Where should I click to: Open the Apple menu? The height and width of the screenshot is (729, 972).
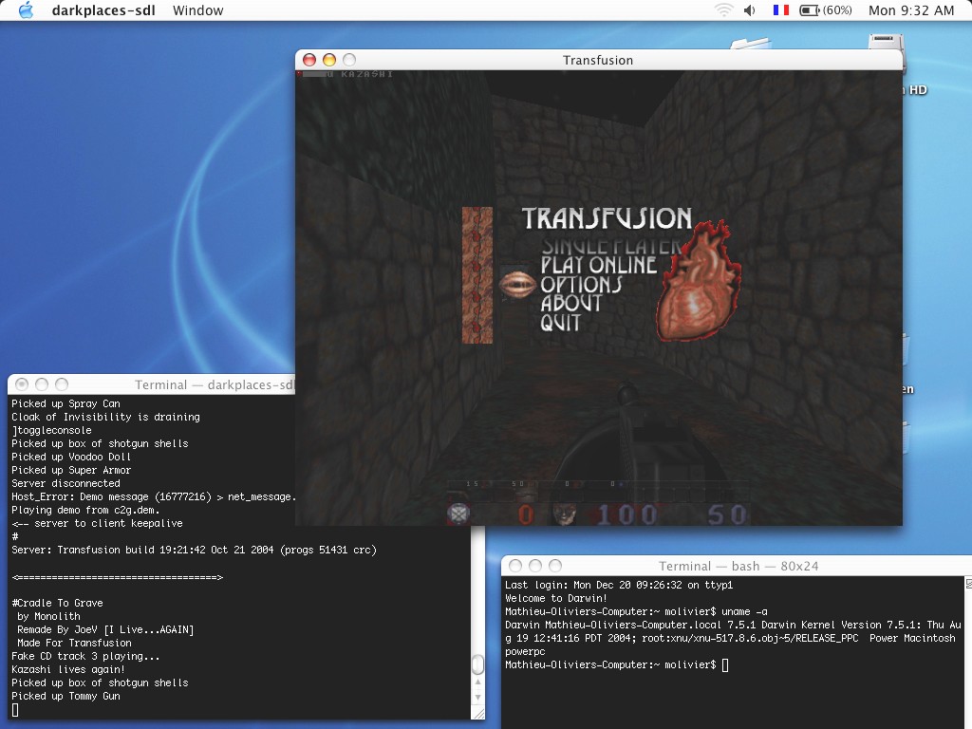tap(26, 9)
